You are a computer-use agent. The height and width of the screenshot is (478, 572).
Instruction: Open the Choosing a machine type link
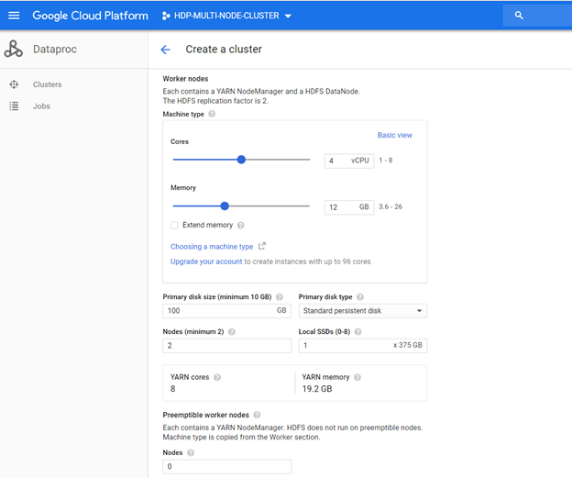coord(212,247)
